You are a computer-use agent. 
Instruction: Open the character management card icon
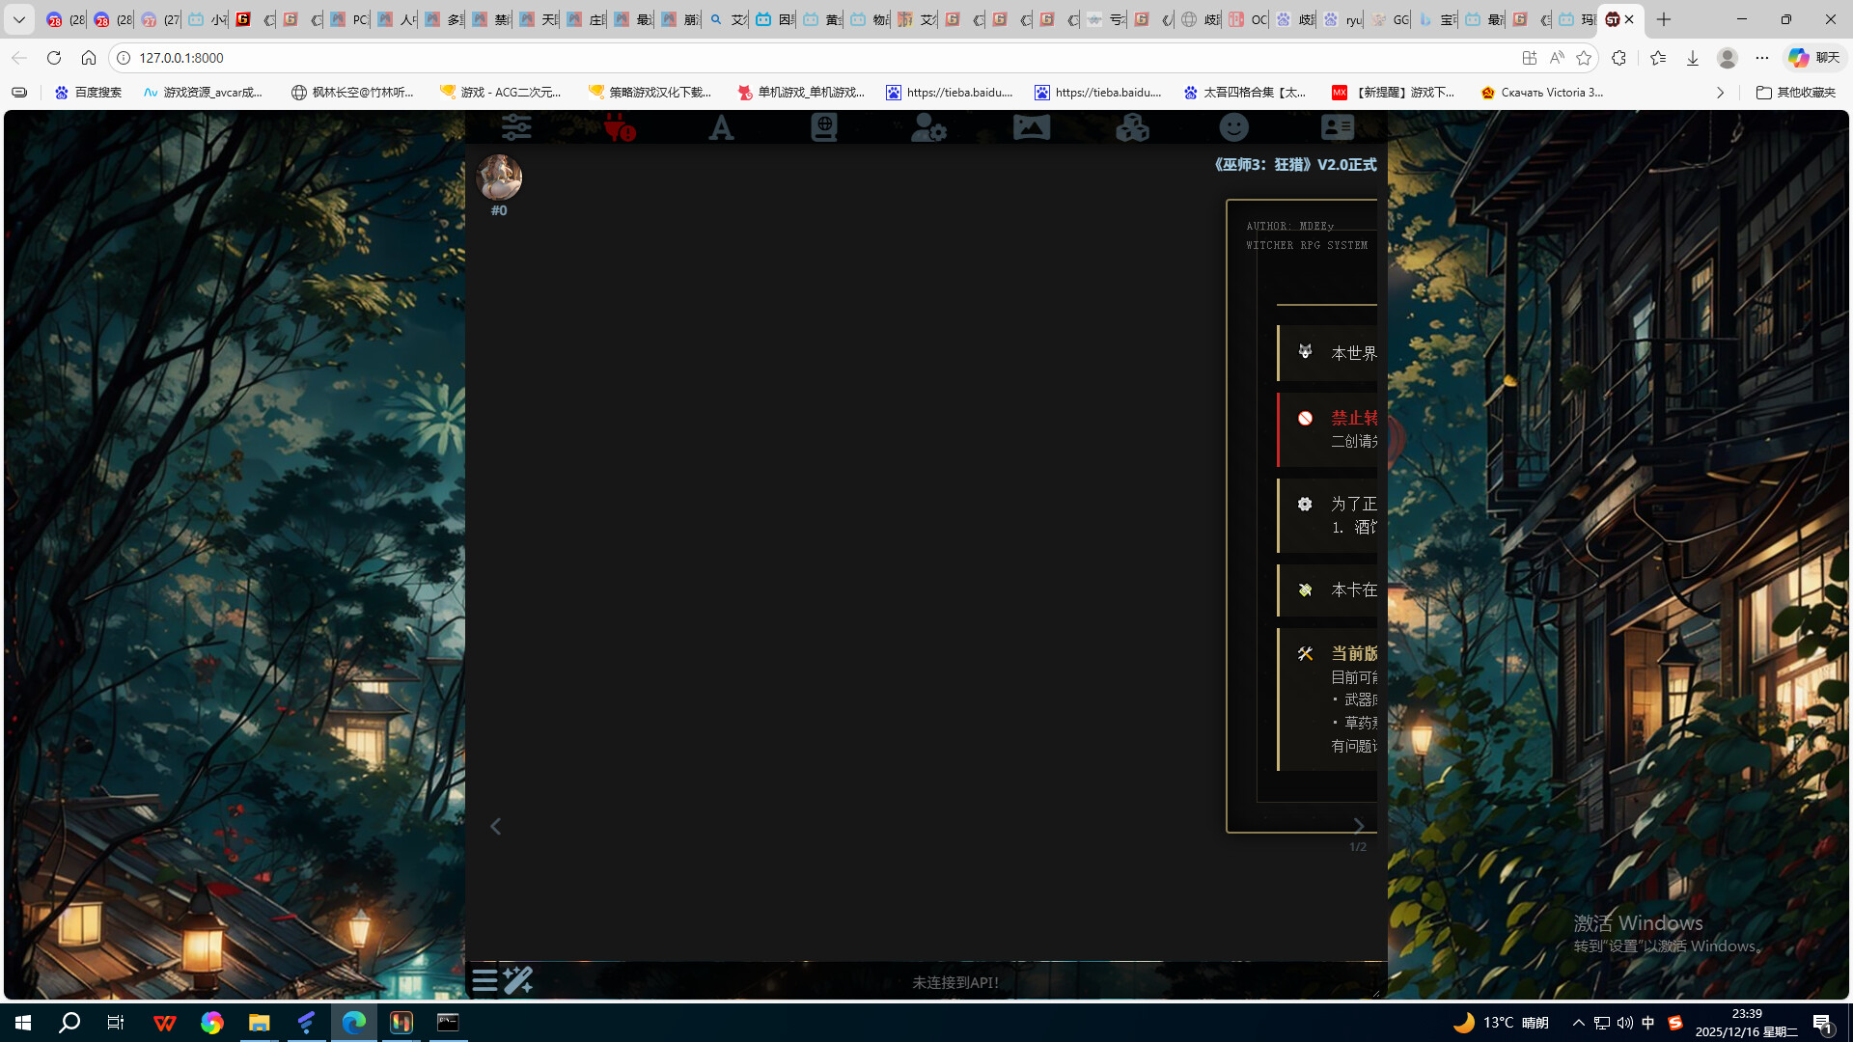1338,127
